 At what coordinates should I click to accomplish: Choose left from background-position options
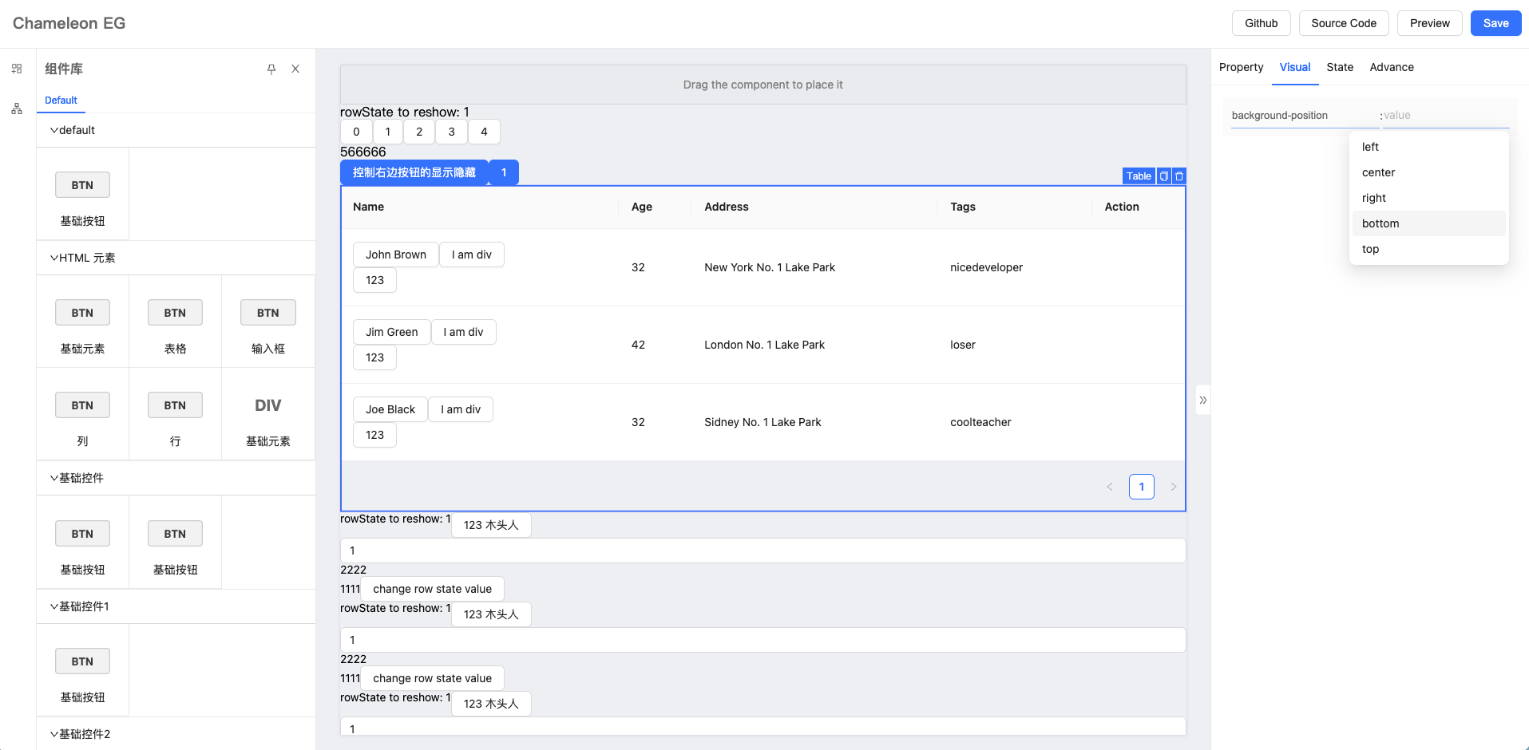pyautogui.click(x=1428, y=147)
